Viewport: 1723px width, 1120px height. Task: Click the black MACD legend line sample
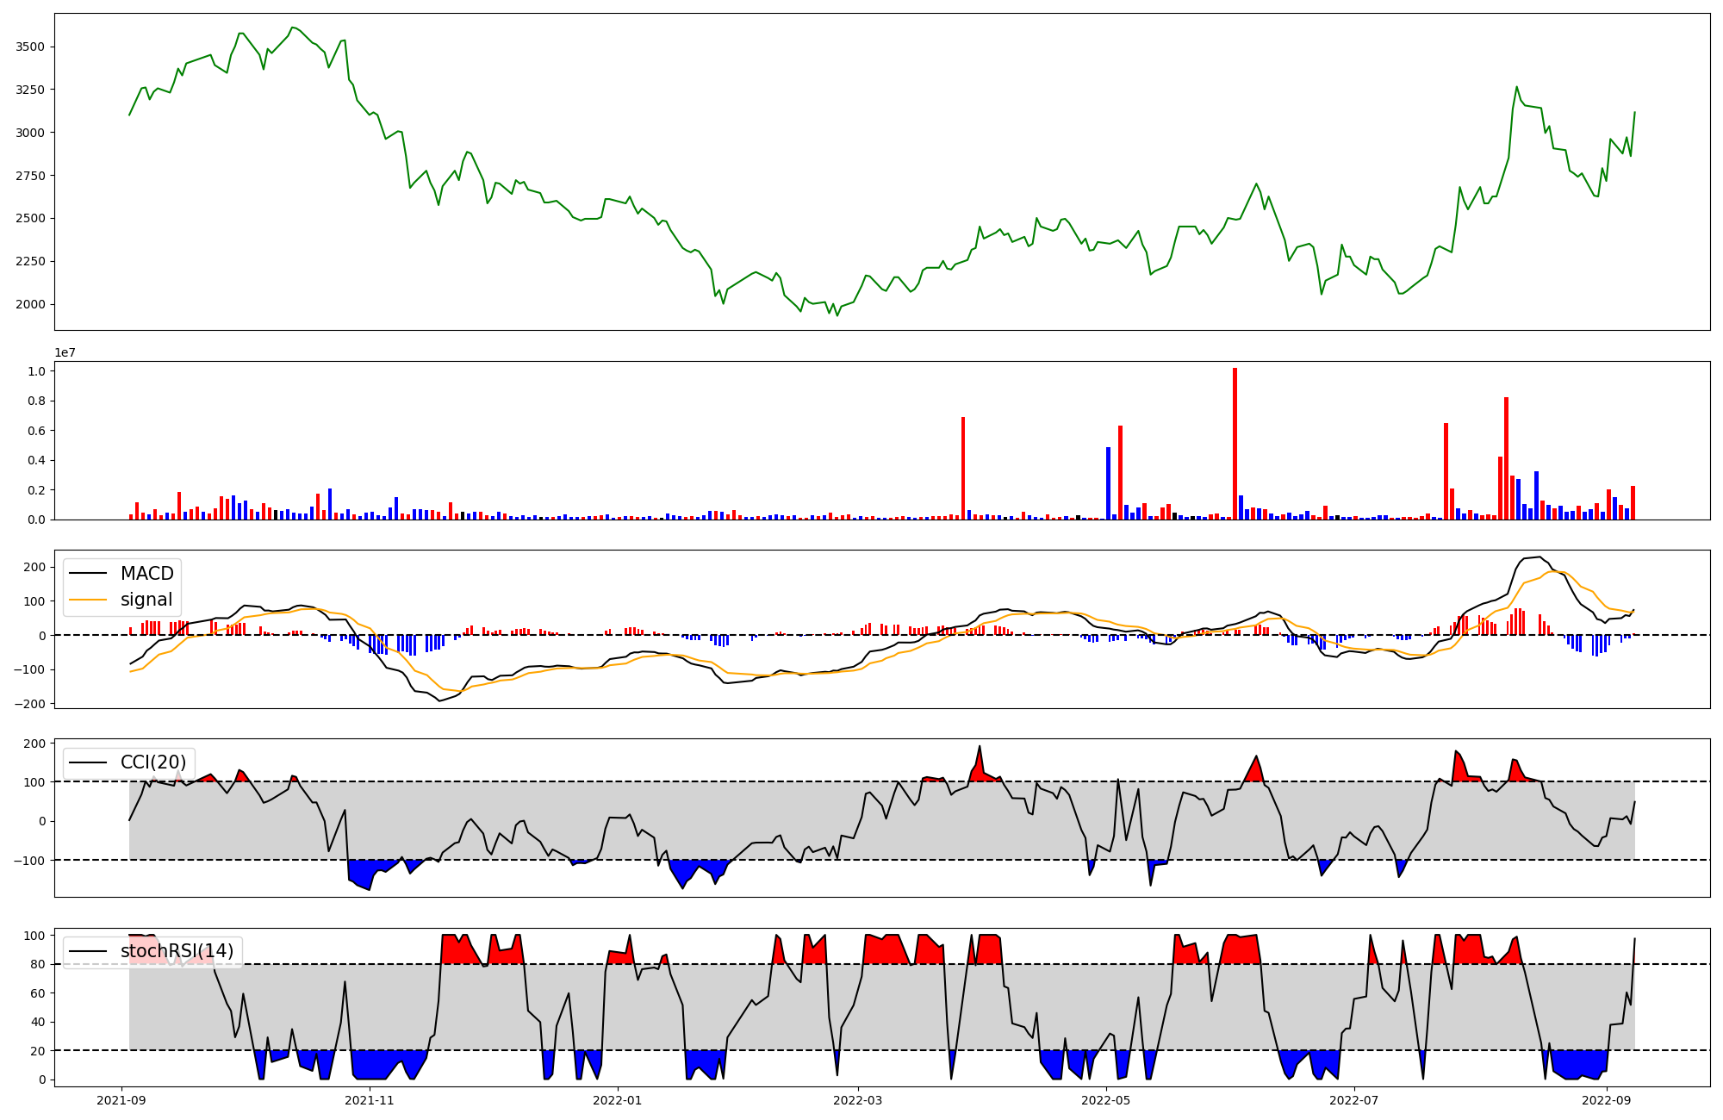click(88, 574)
